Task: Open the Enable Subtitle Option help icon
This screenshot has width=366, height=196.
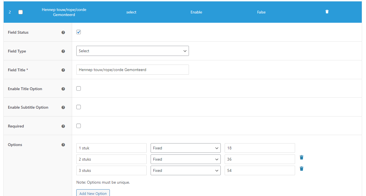Action: tap(63, 108)
